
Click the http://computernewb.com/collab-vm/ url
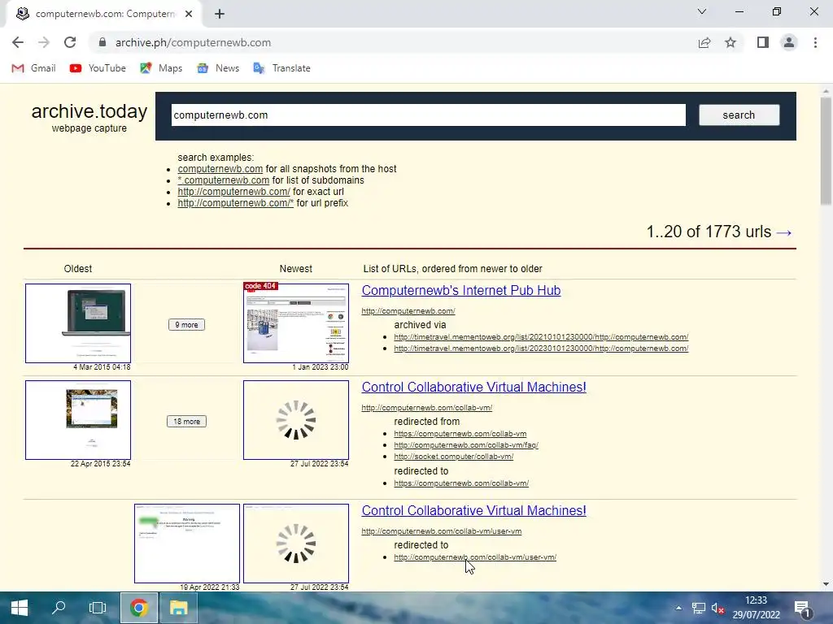pyautogui.click(x=426, y=408)
